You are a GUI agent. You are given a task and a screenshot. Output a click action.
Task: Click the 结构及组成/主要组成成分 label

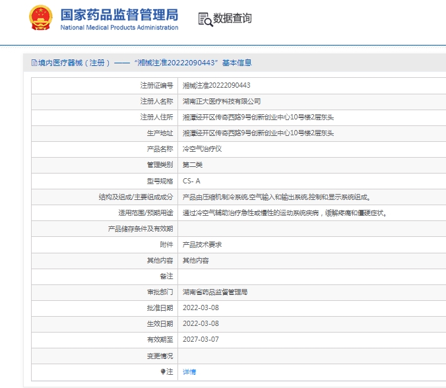pos(136,197)
